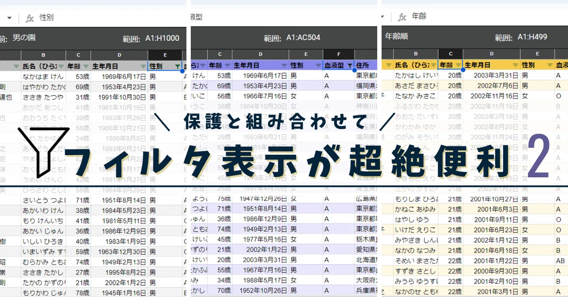Image resolution: width=568 pixels, height=297 pixels.
Task: Select the cell もり けんいち in the left sheet
Action: click(x=44, y=221)
